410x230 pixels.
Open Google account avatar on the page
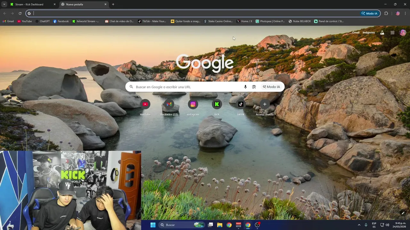pos(403,33)
